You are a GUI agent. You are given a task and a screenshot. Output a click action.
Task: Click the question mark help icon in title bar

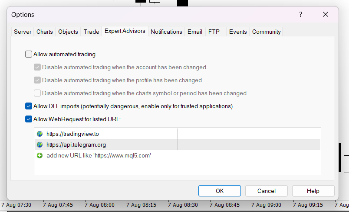point(300,15)
